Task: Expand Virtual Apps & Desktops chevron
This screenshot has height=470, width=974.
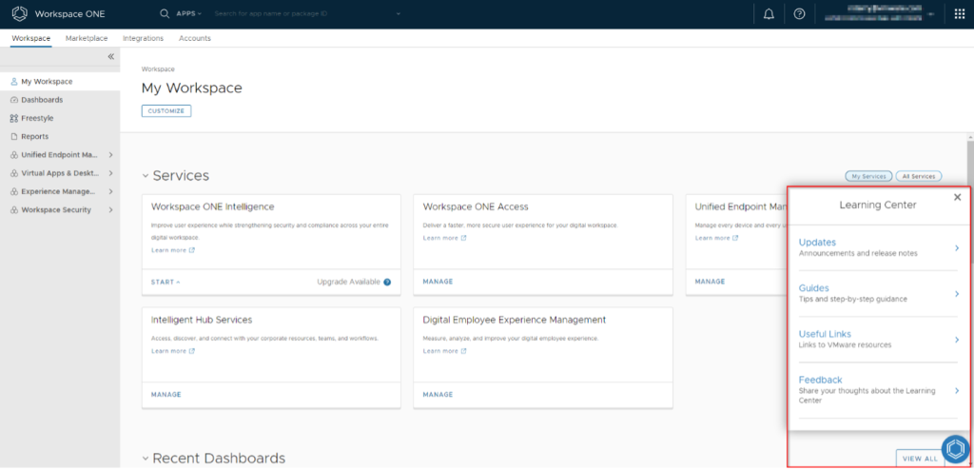Action: (x=110, y=173)
